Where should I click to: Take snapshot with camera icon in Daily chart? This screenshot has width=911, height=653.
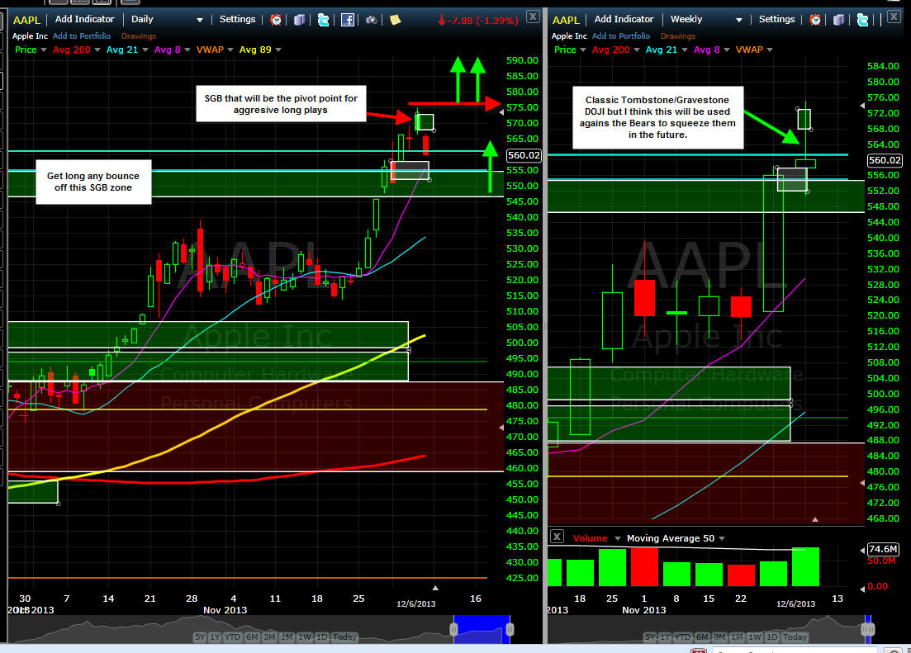click(x=372, y=20)
